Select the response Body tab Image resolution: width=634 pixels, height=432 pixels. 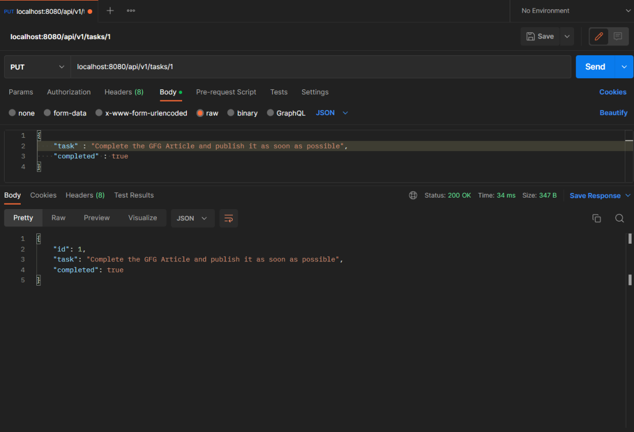(13, 195)
